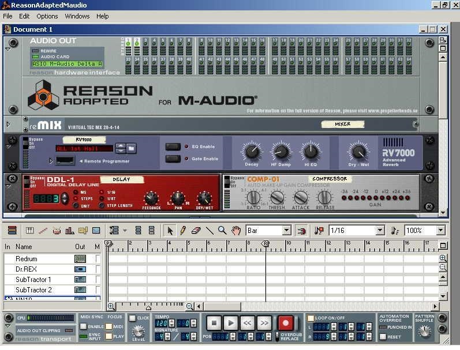Switch to arrange/edit mode icon
This screenshot has height=350, width=460.
click(12, 231)
